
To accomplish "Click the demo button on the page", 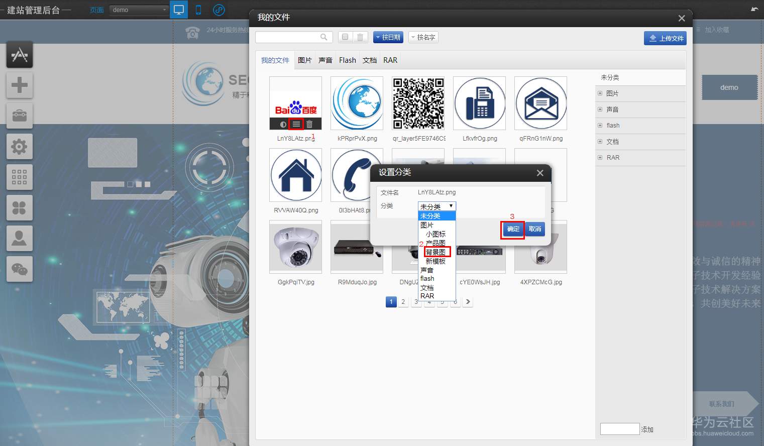I will [729, 87].
